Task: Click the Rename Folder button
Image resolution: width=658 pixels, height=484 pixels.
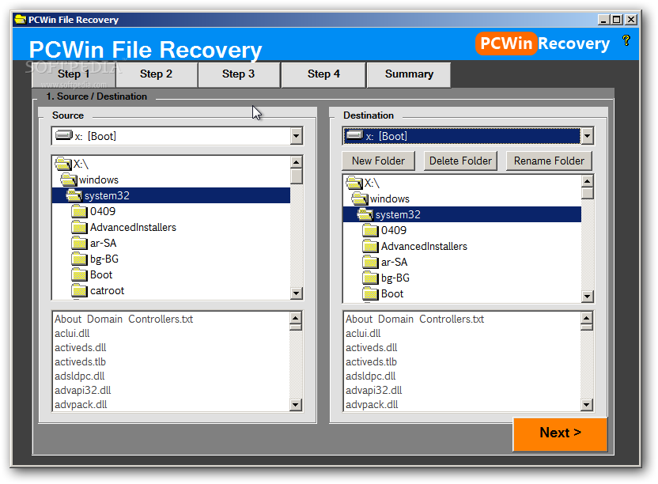Action: coord(549,161)
